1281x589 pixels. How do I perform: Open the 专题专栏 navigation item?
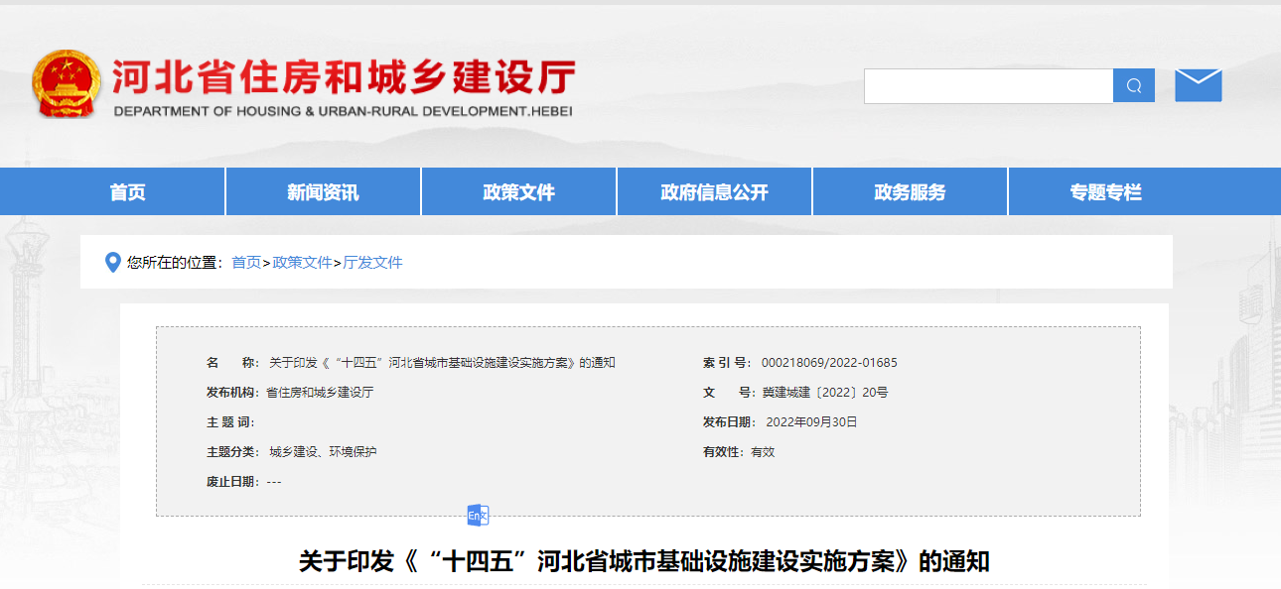pos(1105,192)
